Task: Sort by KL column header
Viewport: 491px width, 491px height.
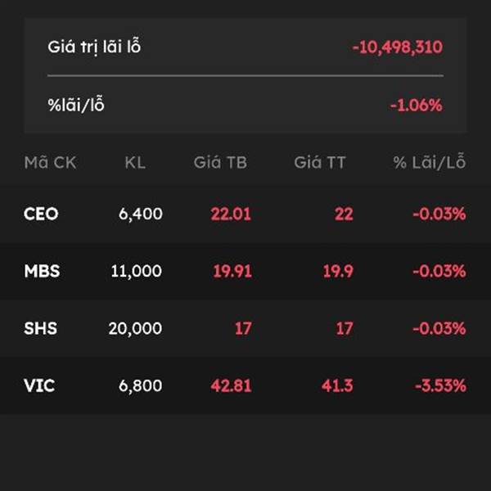Action: [x=135, y=163]
